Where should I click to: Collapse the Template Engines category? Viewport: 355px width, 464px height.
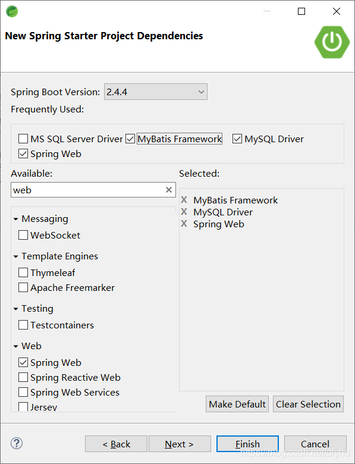pos(15,256)
